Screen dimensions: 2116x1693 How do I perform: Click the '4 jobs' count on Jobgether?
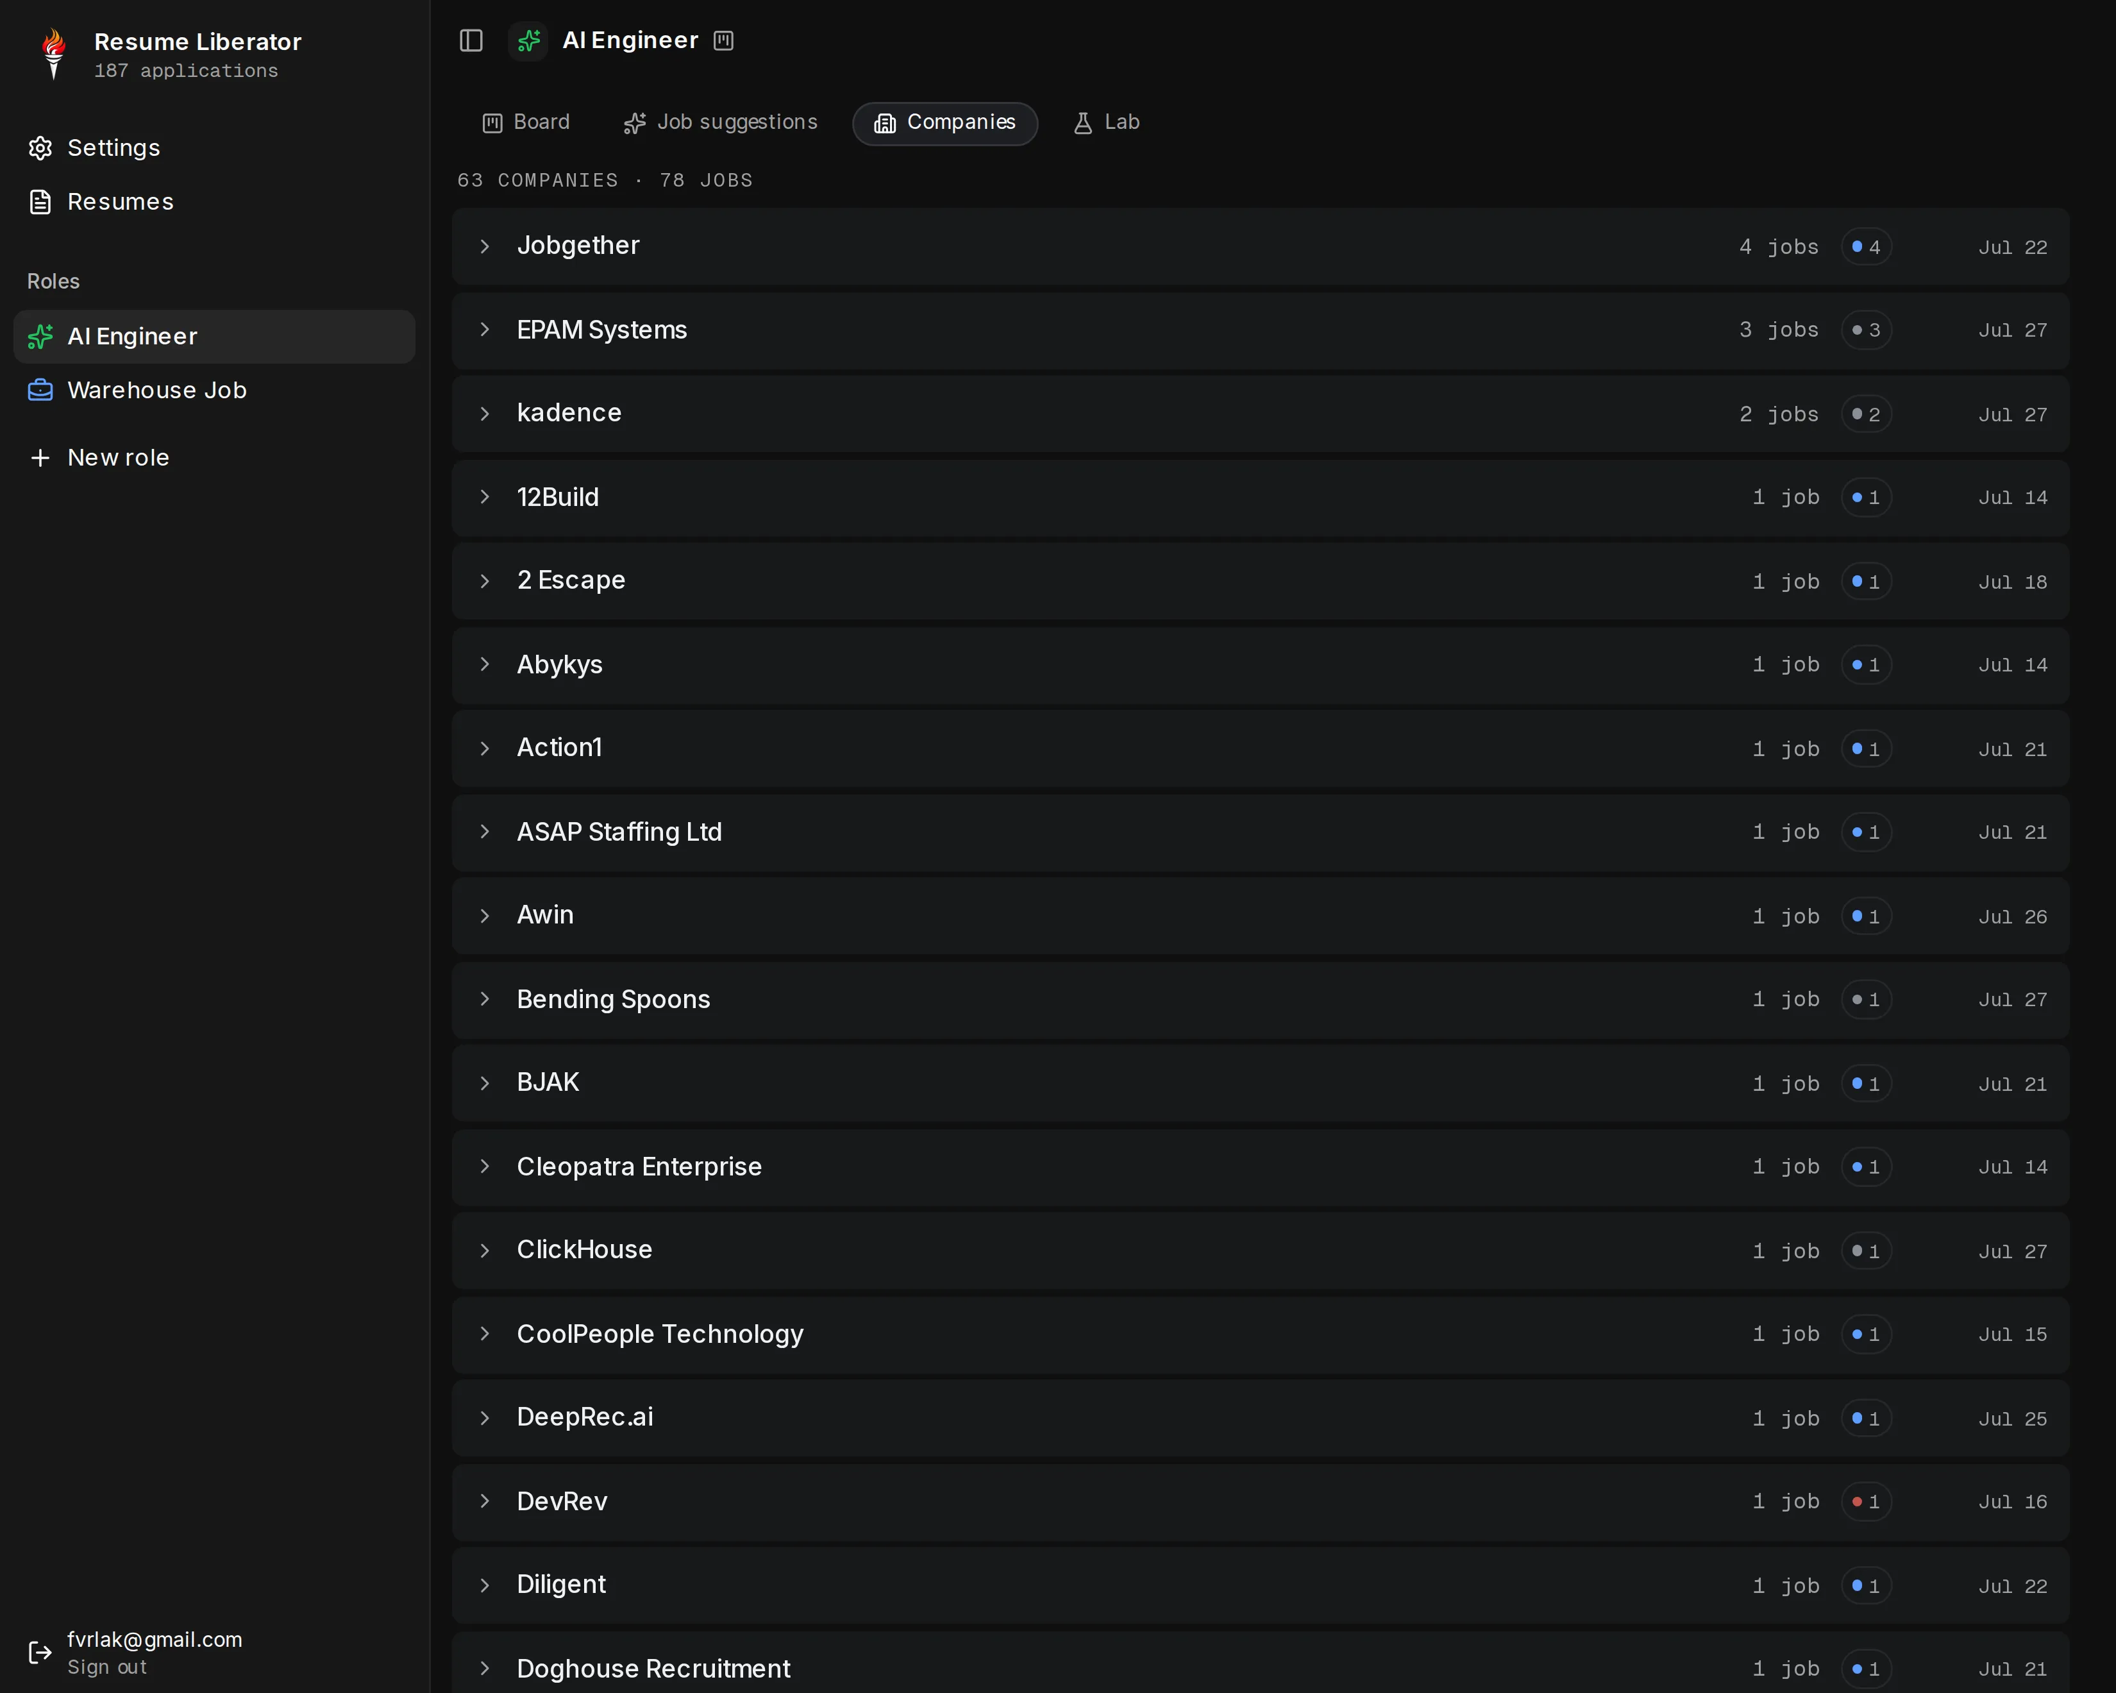click(x=1778, y=248)
